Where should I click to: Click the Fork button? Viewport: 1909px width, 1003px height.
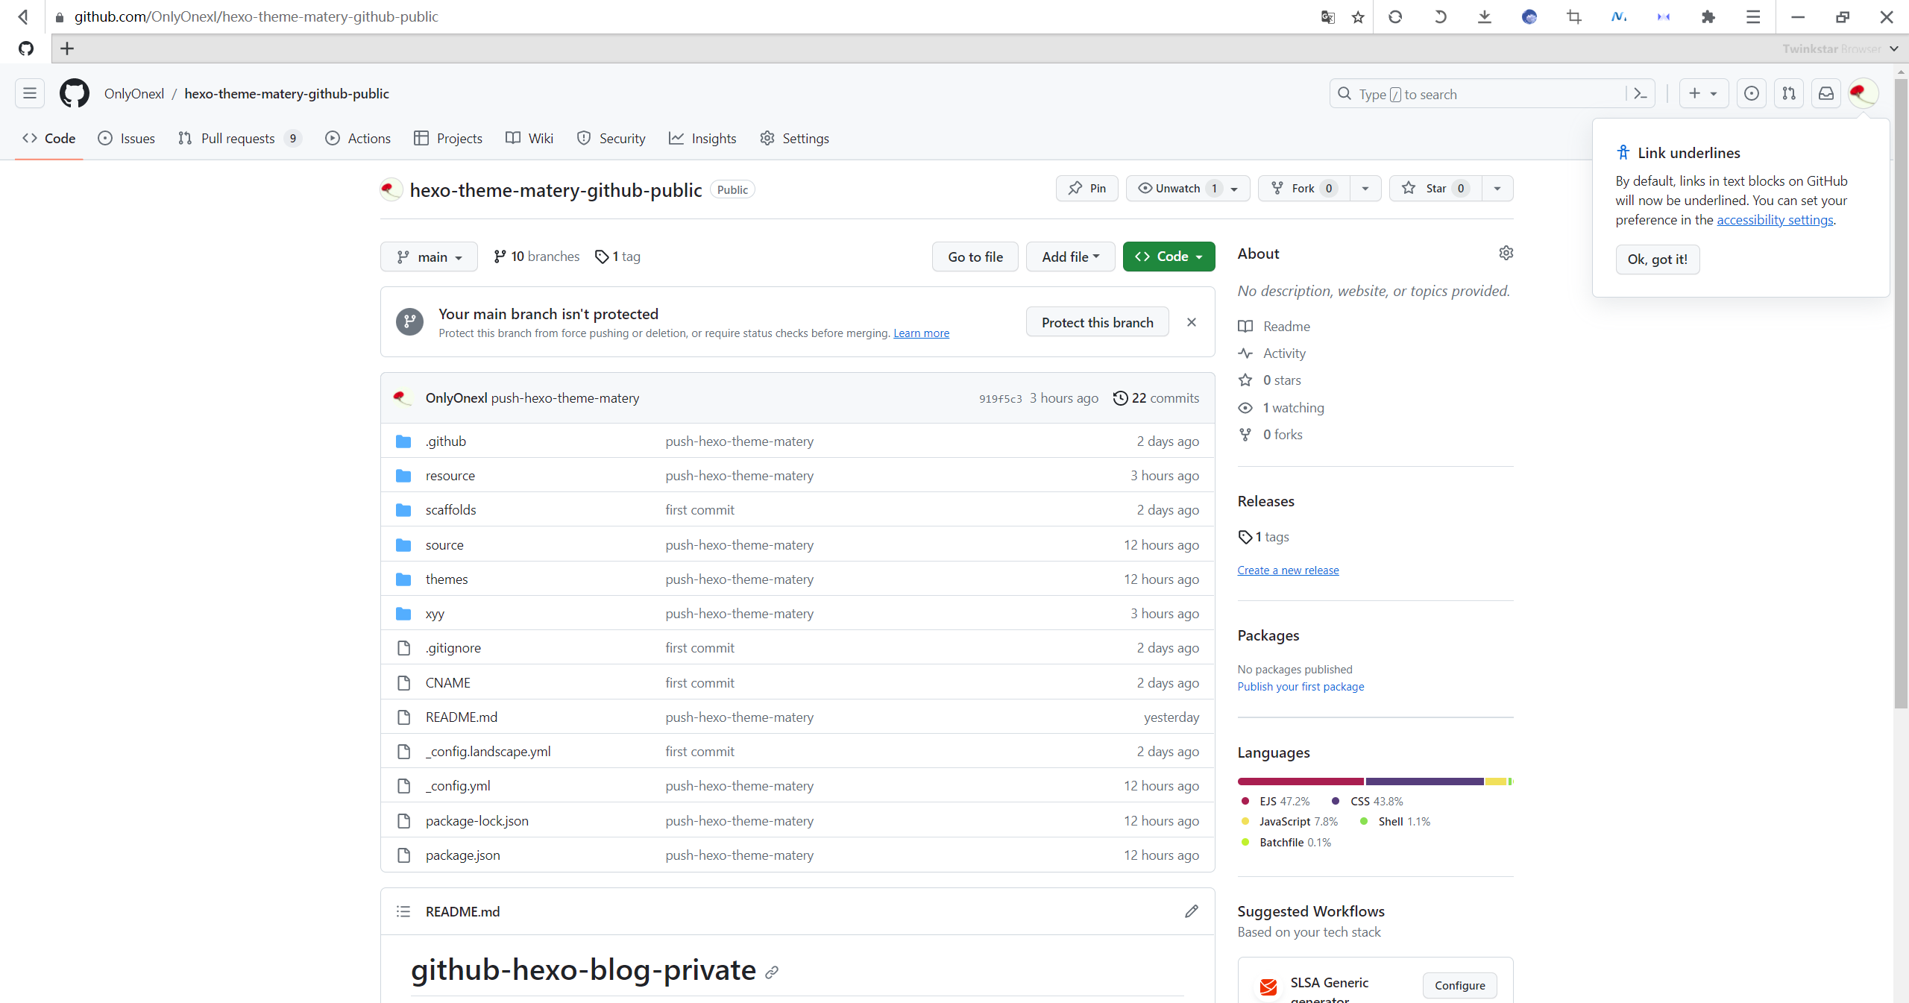[1303, 188]
